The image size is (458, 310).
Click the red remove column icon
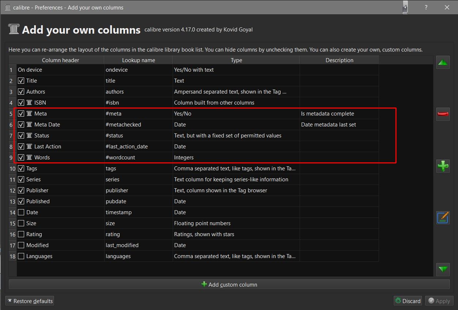[x=443, y=114]
